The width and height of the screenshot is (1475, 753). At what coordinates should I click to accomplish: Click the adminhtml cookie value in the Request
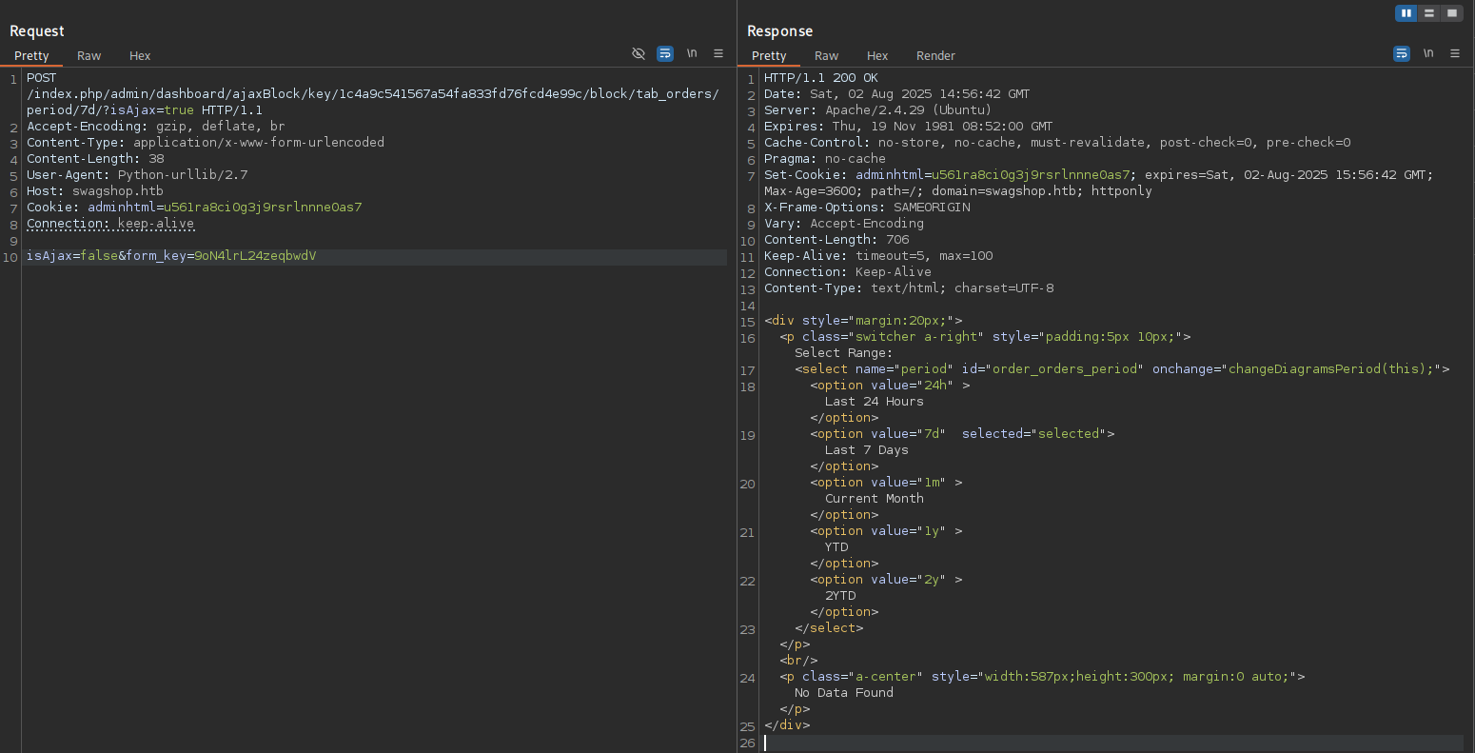click(263, 207)
